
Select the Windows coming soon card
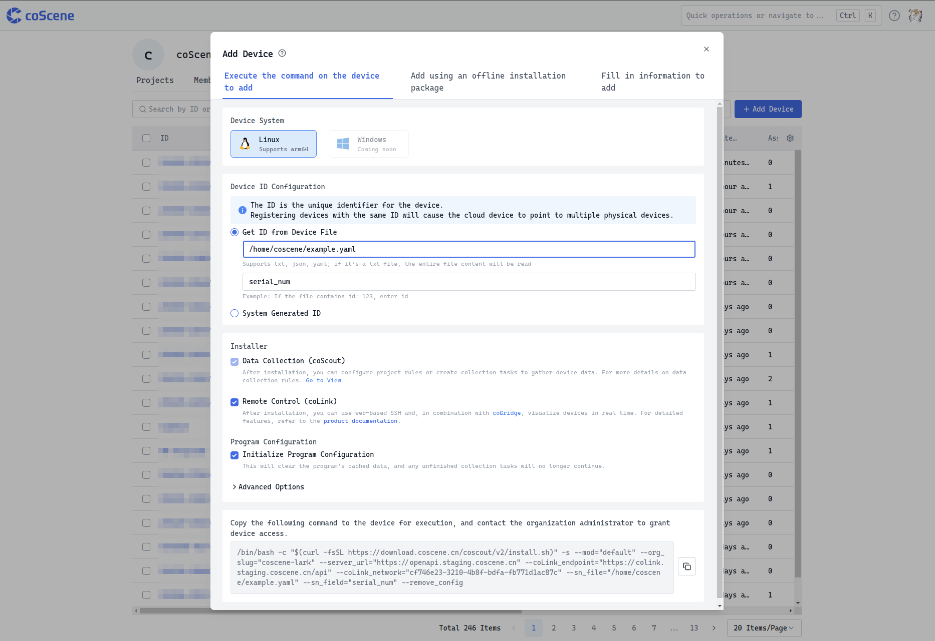[369, 144]
